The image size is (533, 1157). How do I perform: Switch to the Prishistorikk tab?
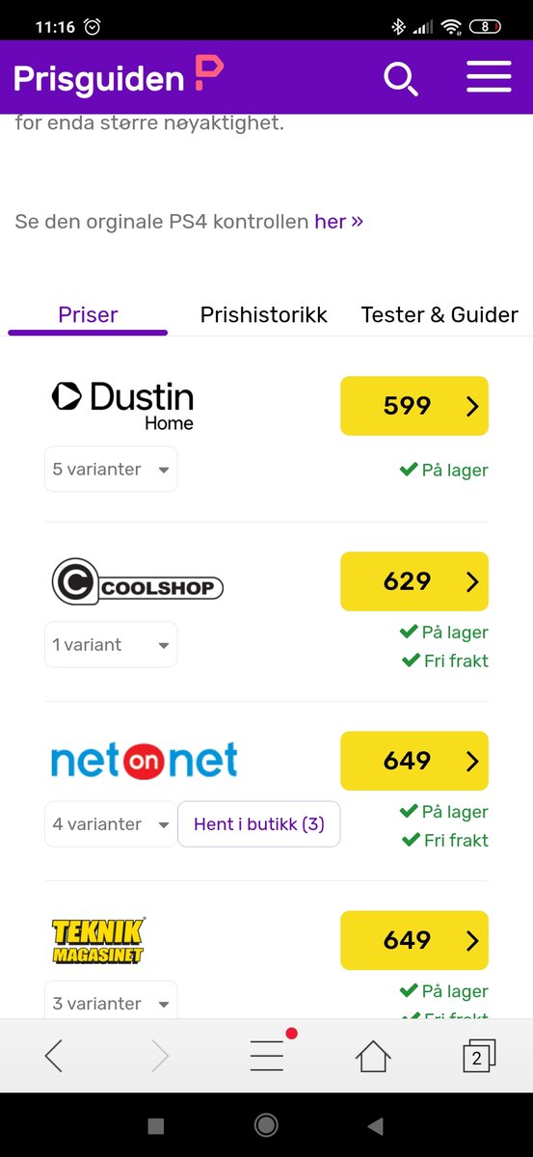tap(263, 314)
